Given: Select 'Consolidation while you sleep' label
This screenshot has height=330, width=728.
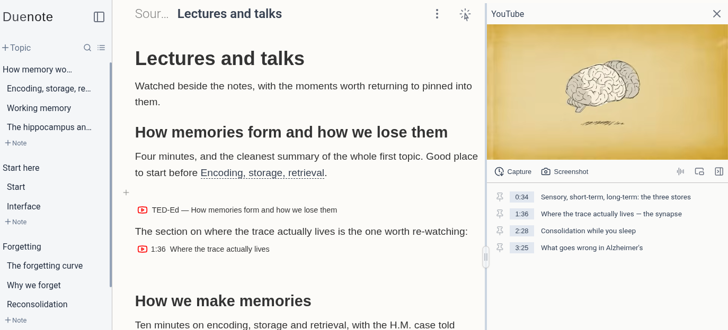Looking at the screenshot, I should (588, 231).
